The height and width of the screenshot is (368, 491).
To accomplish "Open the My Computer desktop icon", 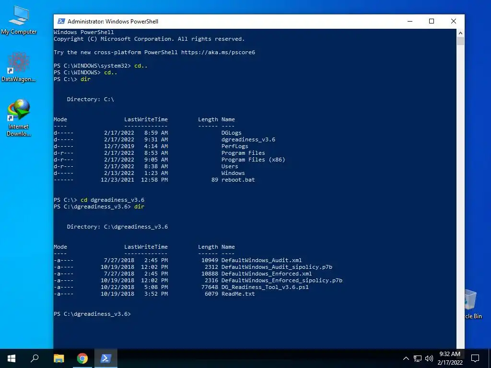I will [x=19, y=20].
